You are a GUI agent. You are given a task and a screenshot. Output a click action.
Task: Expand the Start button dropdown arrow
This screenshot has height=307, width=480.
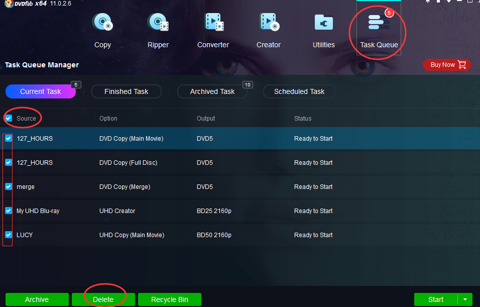pyautogui.click(x=465, y=299)
